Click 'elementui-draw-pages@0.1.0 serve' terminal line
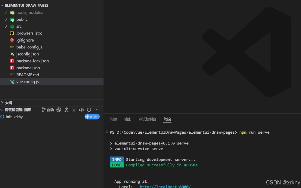 [151, 143]
